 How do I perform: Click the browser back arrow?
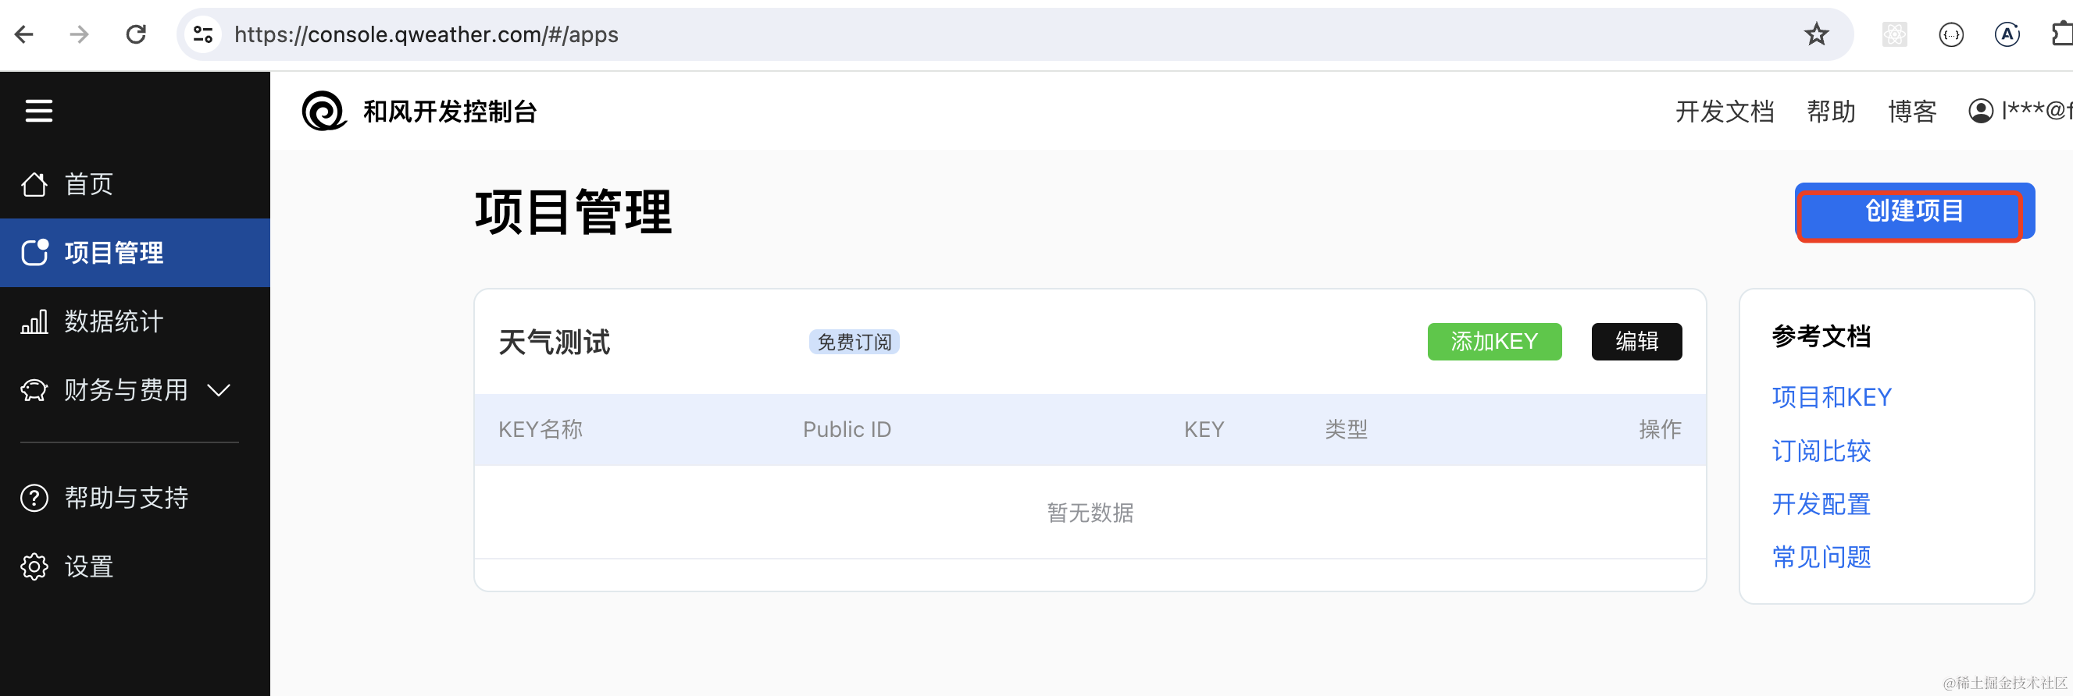[24, 34]
